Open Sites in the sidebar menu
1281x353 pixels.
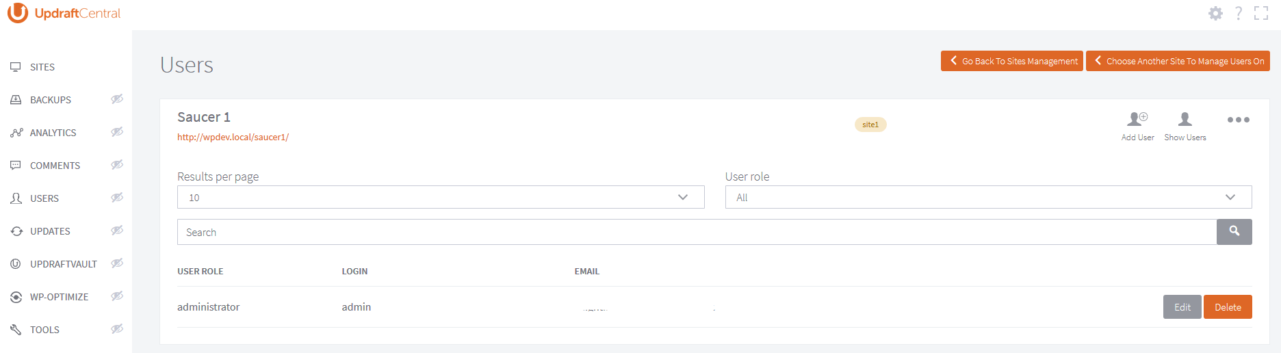point(42,67)
